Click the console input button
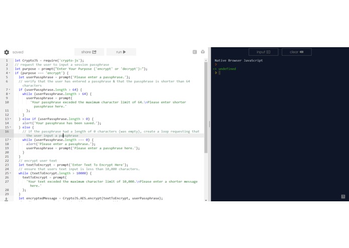 click(x=263, y=52)
